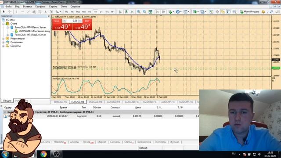Expand the Скрипты tree node
The width and height of the screenshot is (281, 158).
3,46
